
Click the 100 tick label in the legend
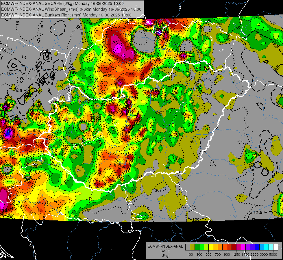pyautogui.click(x=190, y=255)
